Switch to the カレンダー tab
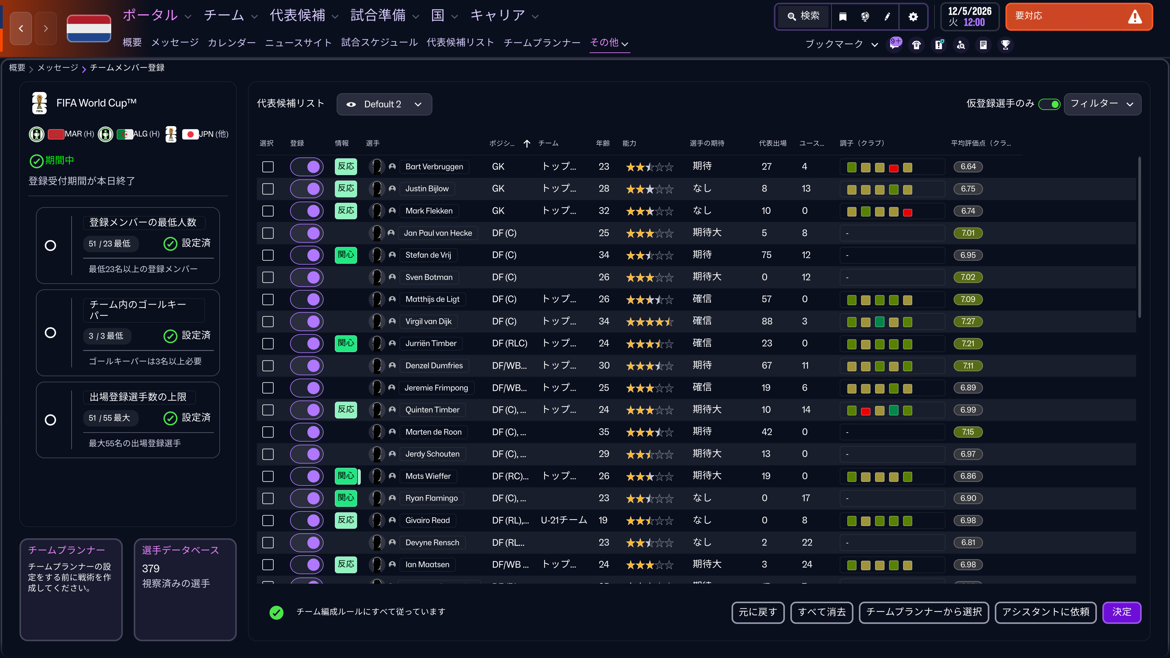Screen dimensions: 1170x658 (x=232, y=43)
